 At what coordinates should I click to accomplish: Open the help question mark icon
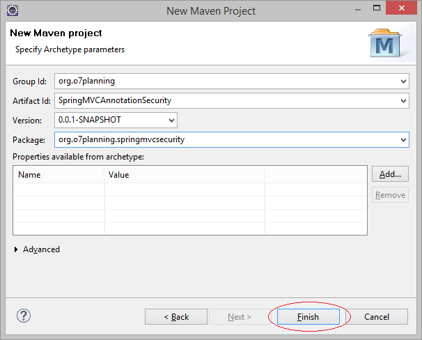point(24,316)
